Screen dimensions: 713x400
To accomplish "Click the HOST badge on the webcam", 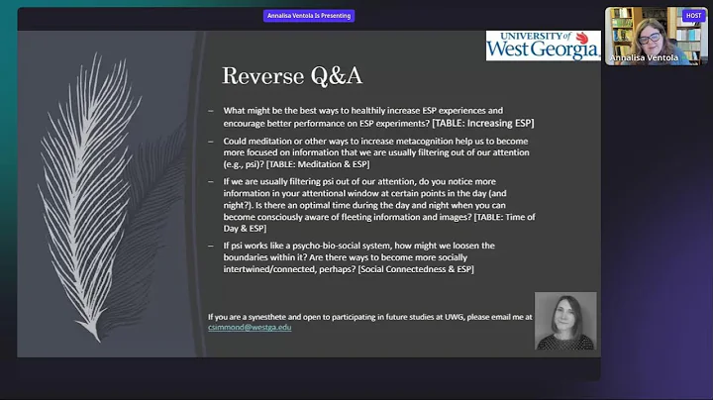I will pyautogui.click(x=693, y=16).
